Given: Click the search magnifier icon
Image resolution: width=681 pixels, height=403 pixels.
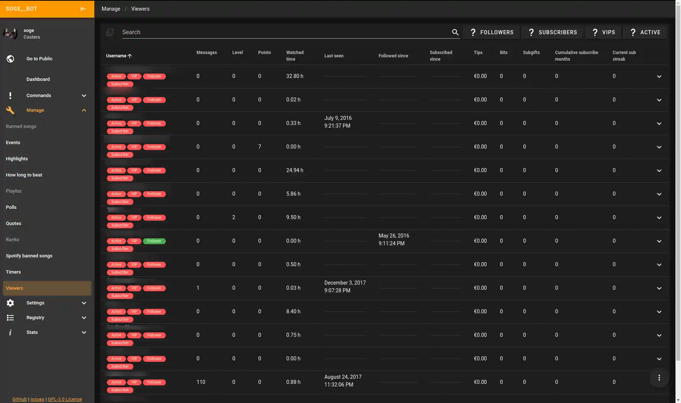Looking at the screenshot, I should click(455, 32).
